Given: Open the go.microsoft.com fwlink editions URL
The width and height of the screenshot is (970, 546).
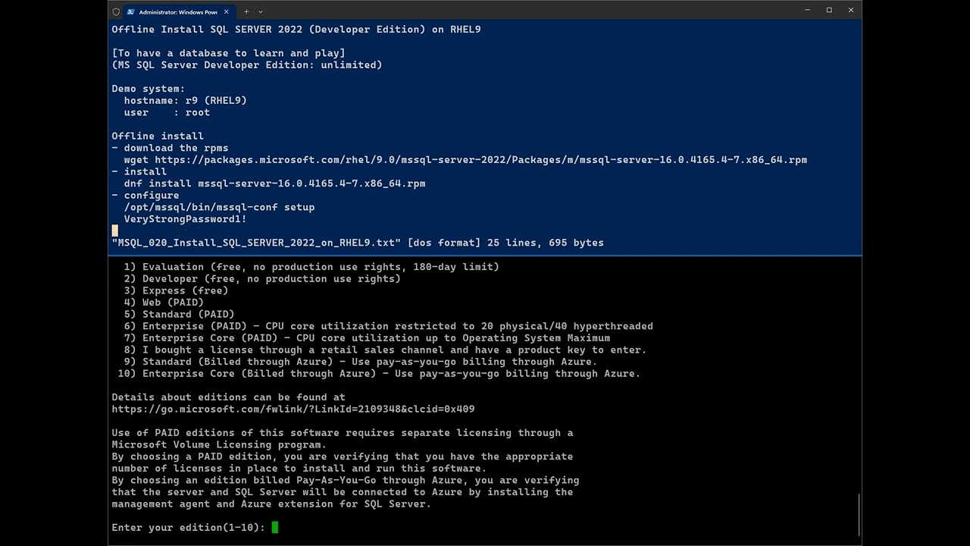Looking at the screenshot, I should pos(293,409).
